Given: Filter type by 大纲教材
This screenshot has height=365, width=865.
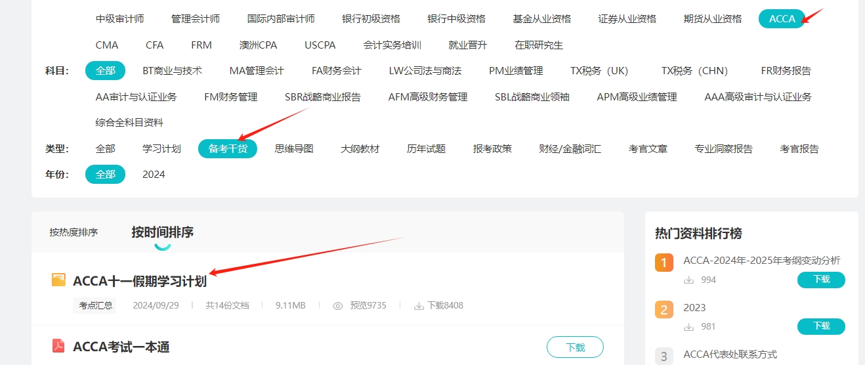Looking at the screenshot, I should [360, 149].
